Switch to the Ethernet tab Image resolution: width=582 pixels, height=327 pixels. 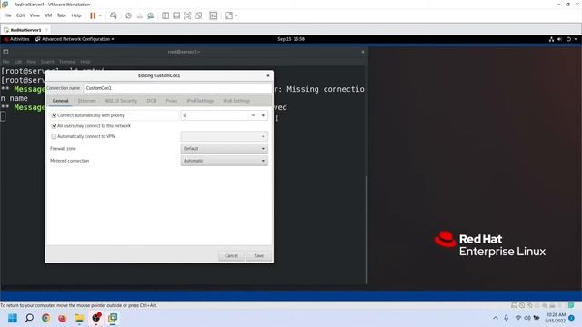click(x=87, y=101)
